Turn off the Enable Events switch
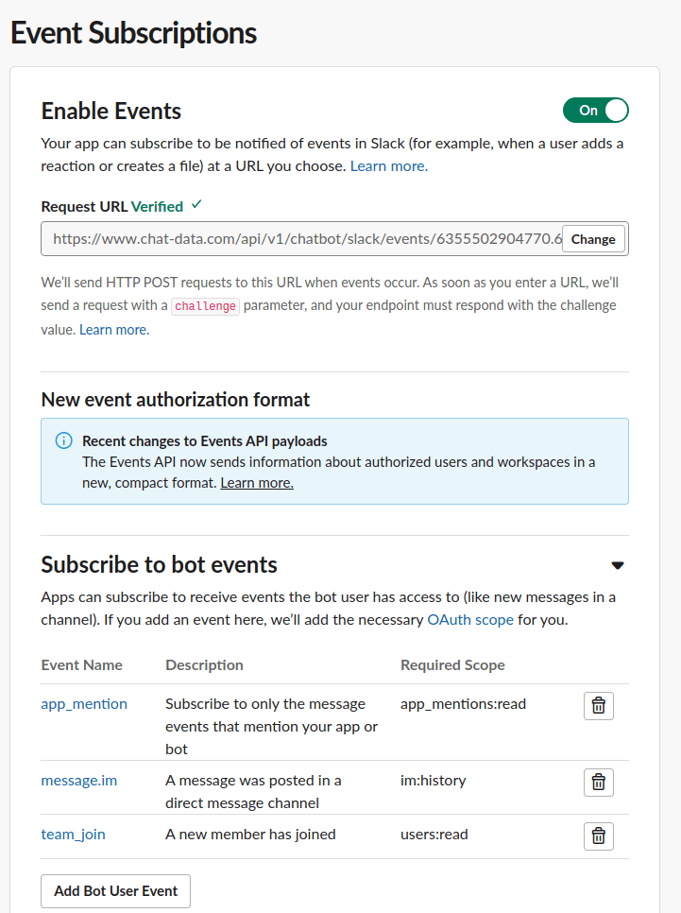This screenshot has height=913, width=681. tap(595, 111)
